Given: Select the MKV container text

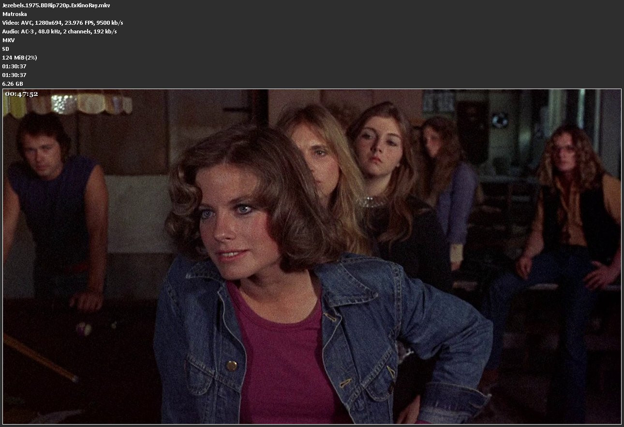Looking at the screenshot, I should click(x=8, y=40).
